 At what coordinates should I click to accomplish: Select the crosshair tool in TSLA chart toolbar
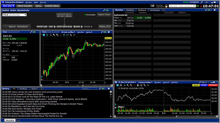click(x=61, y=35)
